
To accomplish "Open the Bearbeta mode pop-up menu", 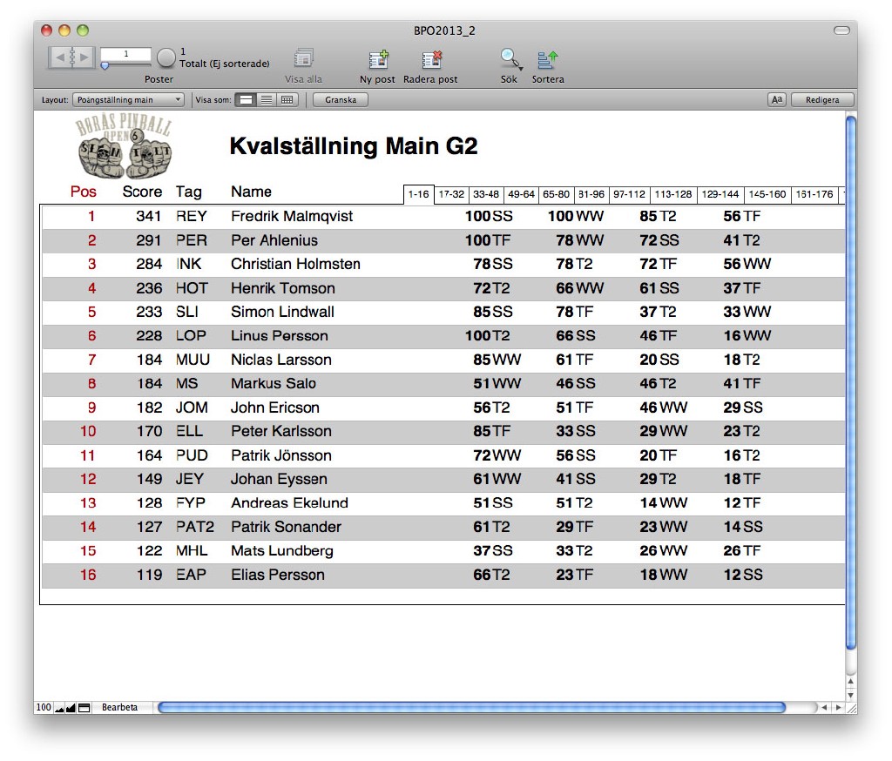I will pyautogui.click(x=119, y=708).
